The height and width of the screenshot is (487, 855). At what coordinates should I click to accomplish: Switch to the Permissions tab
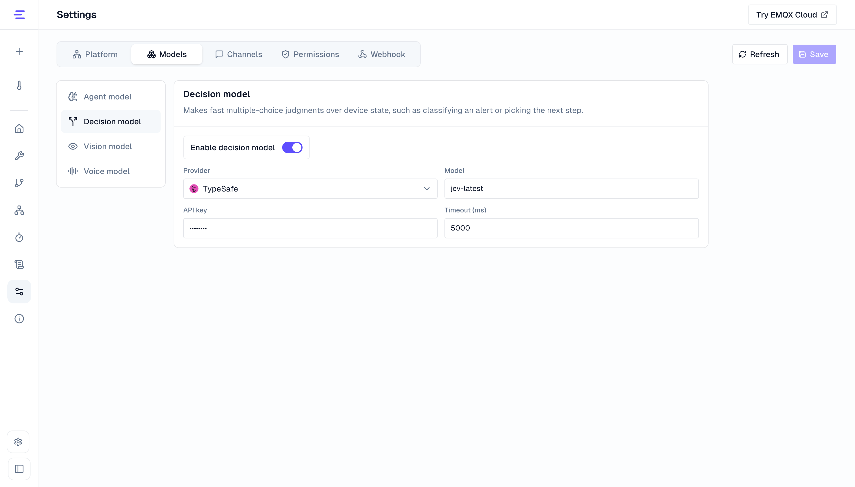[x=310, y=54]
